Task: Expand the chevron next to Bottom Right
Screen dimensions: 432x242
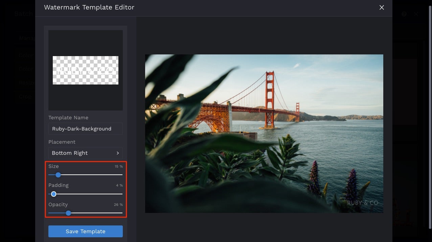Action: pyautogui.click(x=118, y=153)
